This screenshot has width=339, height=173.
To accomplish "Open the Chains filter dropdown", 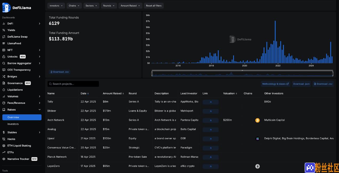I will [74, 6].
